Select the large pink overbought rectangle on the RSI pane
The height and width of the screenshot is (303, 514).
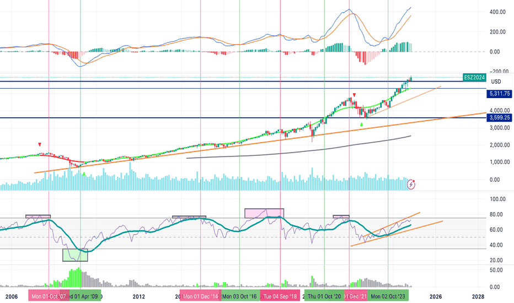(x=264, y=213)
